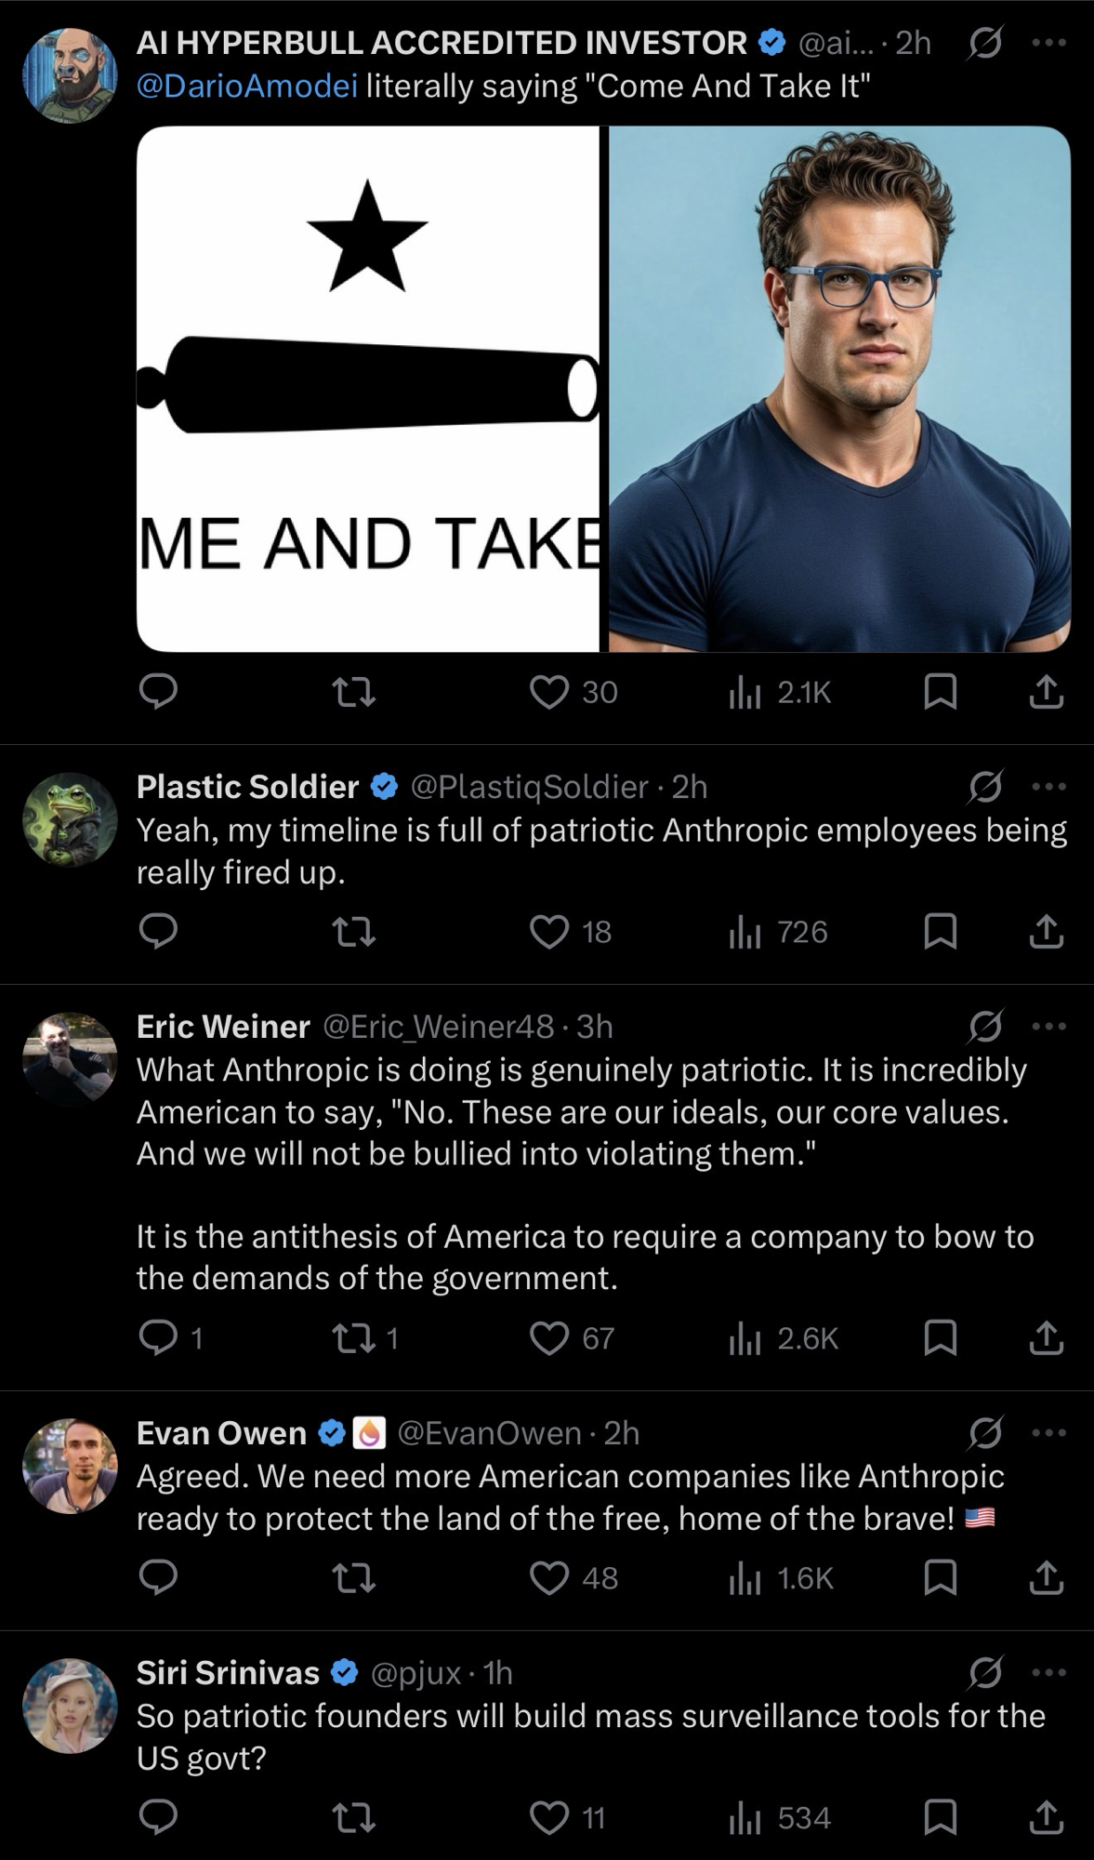Bookmark Plastic Soldier's tweet
The image size is (1094, 1860).
[x=941, y=931]
